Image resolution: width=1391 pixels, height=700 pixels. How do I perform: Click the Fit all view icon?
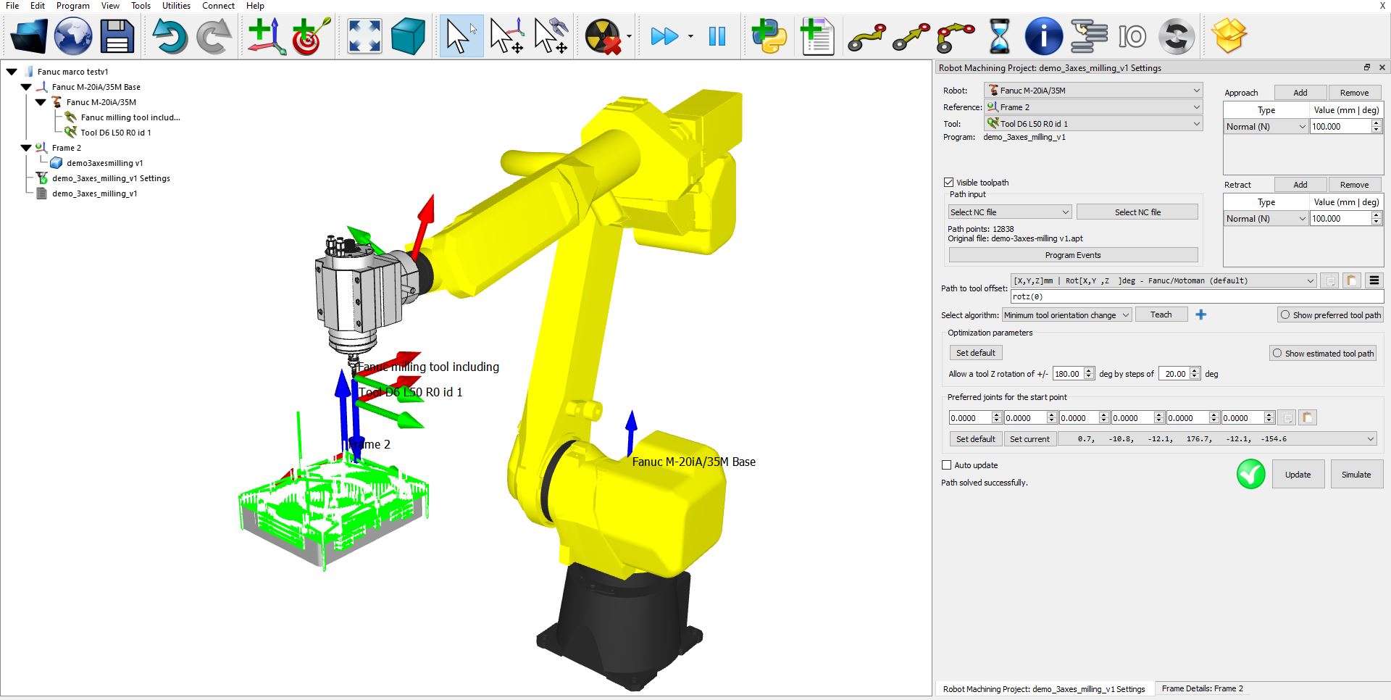(x=364, y=36)
